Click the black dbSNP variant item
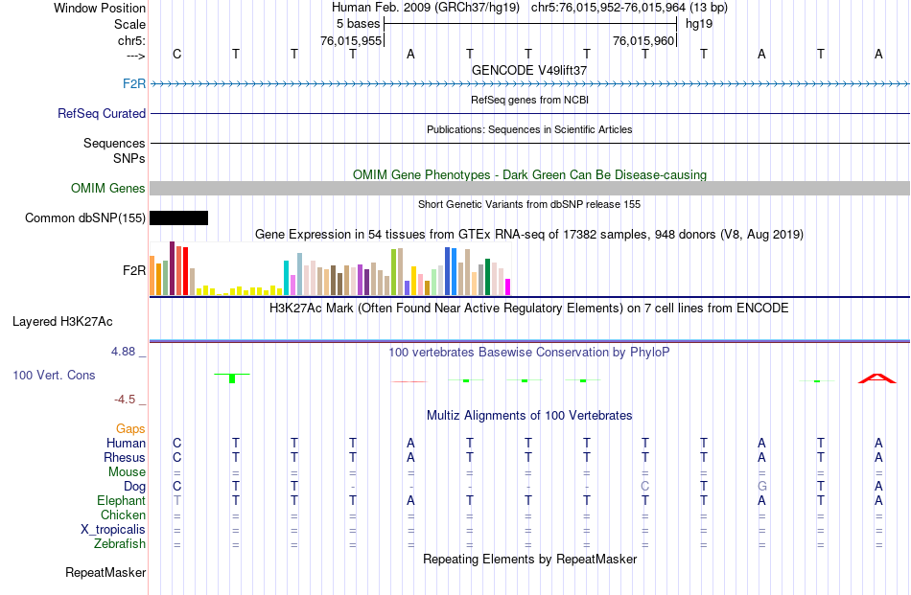This screenshot has width=911, height=595. pos(179,217)
